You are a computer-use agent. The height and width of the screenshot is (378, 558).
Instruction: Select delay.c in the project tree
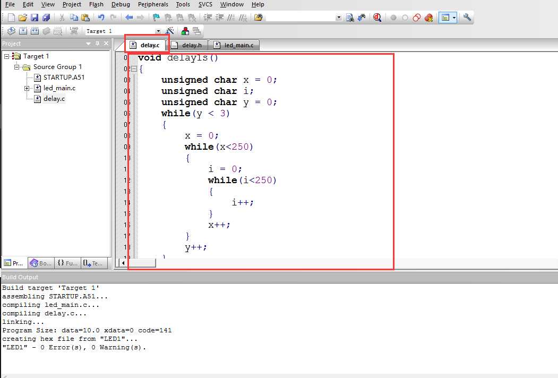54,99
